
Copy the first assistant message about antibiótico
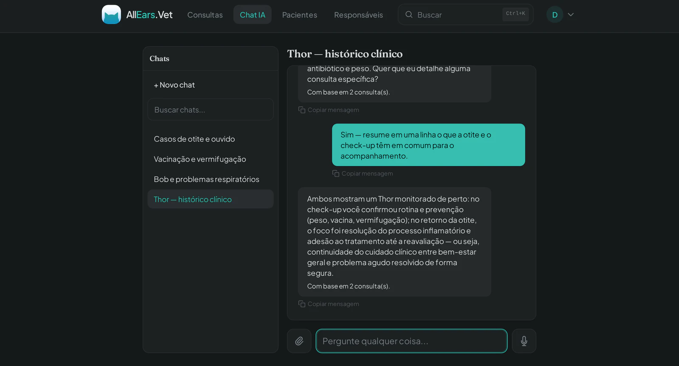[328, 110]
